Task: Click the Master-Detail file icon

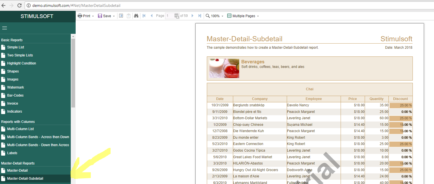Action: click(3, 171)
